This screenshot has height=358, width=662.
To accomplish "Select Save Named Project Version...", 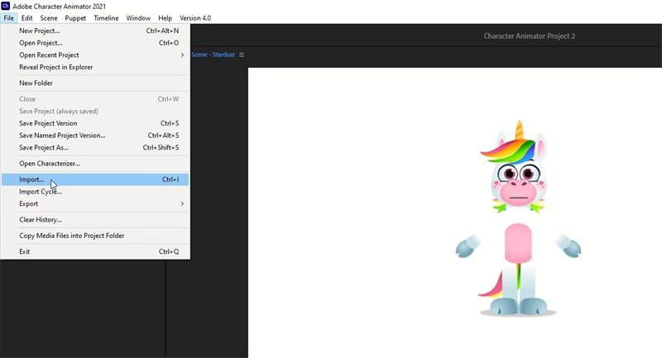I will (x=62, y=136).
